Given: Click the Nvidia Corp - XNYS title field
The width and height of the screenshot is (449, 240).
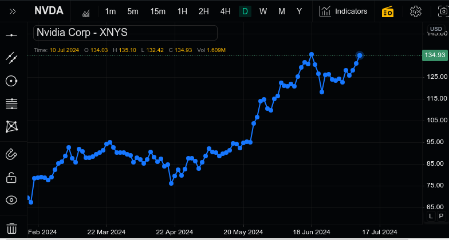Looking at the screenshot, I should [125, 33].
